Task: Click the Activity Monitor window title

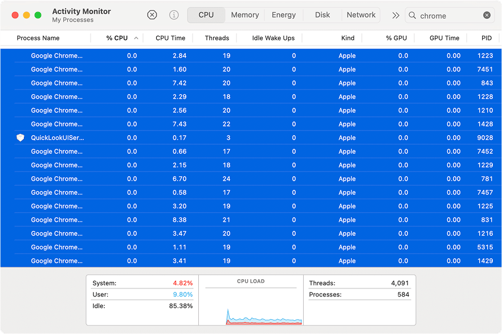Action: point(81,11)
